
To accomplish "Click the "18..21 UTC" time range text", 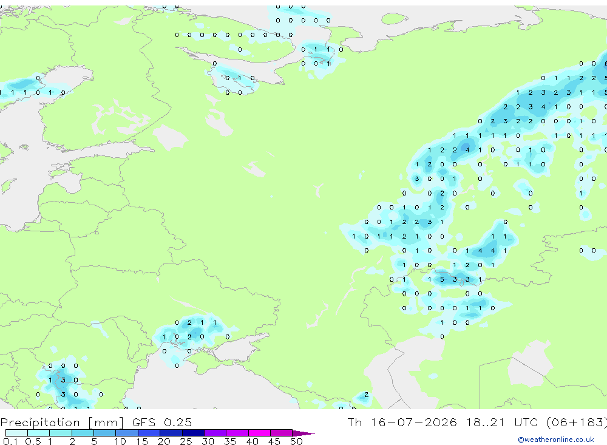I will 502,422.
